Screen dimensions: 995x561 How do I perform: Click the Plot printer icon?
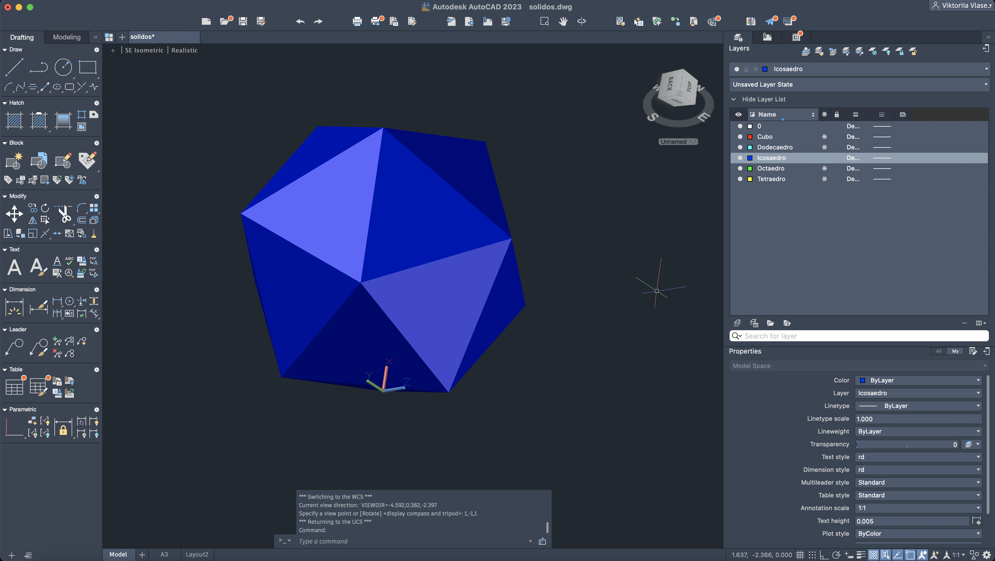pos(357,21)
